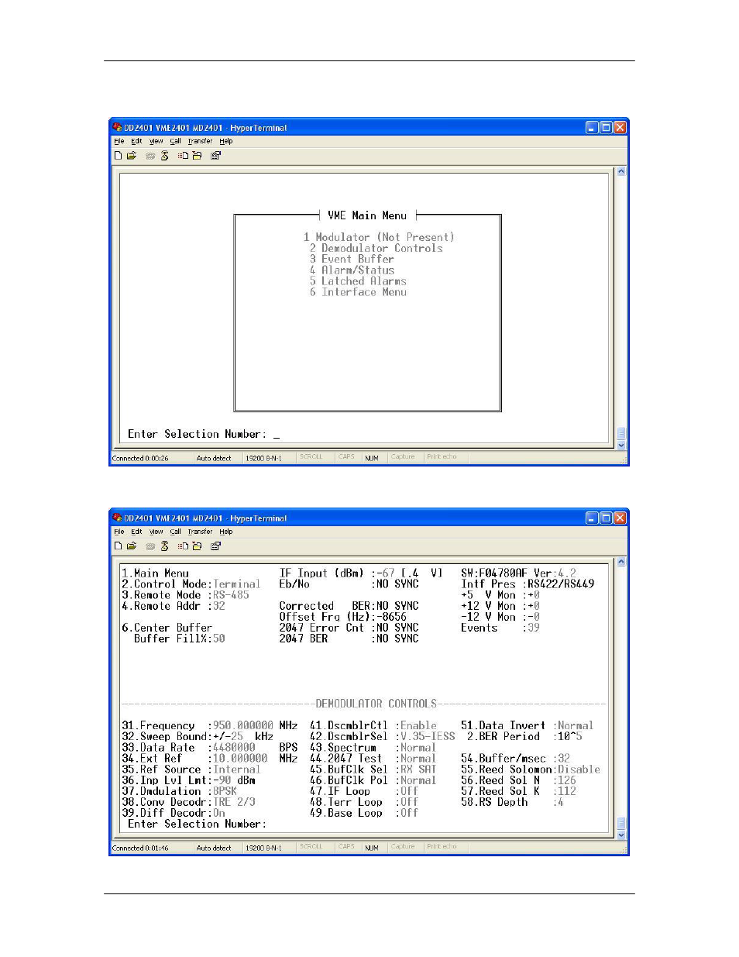
Task: Click '6.Center Buffer' entry
Action: [167, 627]
